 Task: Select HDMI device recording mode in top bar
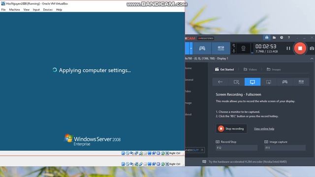(x=221, y=48)
